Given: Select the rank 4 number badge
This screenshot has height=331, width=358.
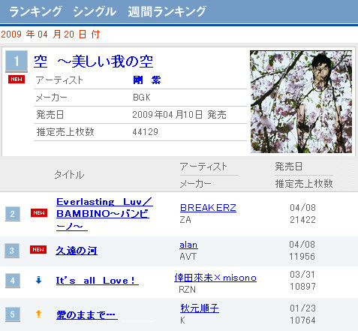Looking at the screenshot, I should pyautogui.click(x=13, y=281).
